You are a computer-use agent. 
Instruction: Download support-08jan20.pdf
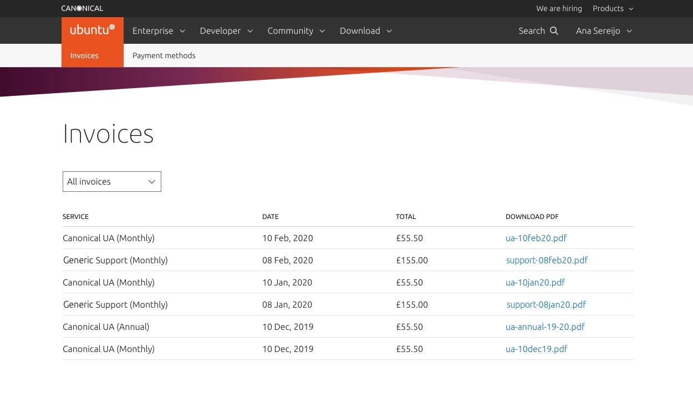click(546, 304)
